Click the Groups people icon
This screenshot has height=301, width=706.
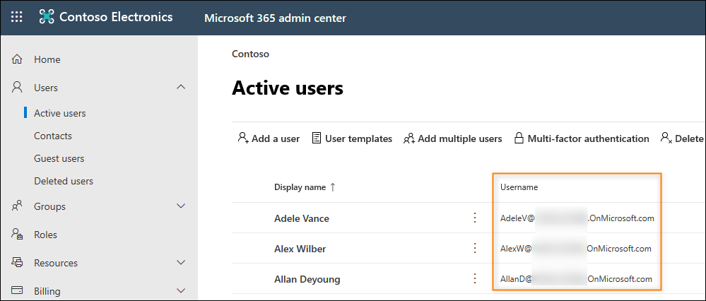17,206
